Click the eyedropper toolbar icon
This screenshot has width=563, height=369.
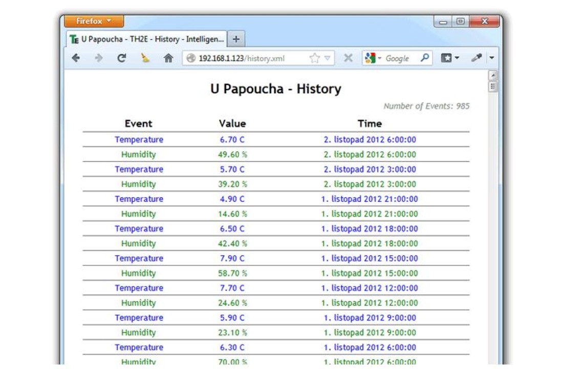(476, 58)
